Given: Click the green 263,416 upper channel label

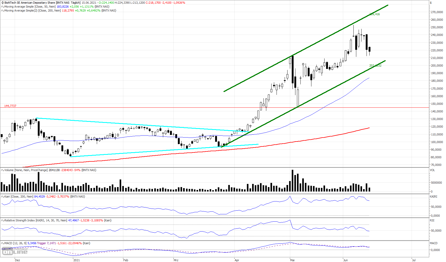Looking at the screenshot, I should [374, 14].
